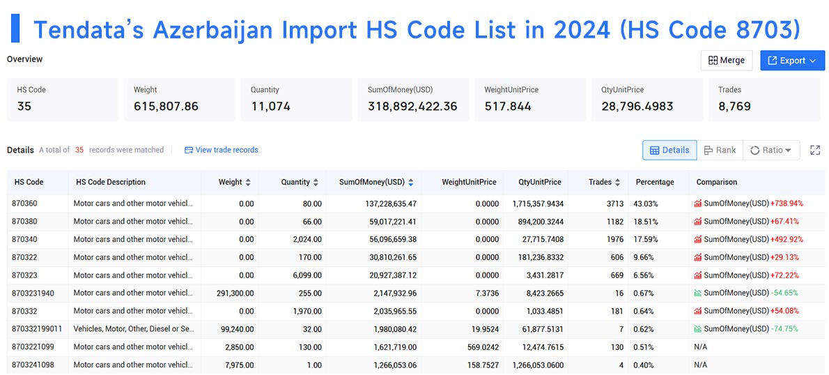Click the Rank tab bar icon

(x=708, y=151)
